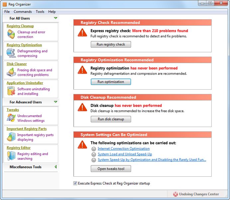The width and height of the screenshot is (230, 200).
Task: Click the Registry Optimization defragment icon
Action: click(x=11, y=53)
